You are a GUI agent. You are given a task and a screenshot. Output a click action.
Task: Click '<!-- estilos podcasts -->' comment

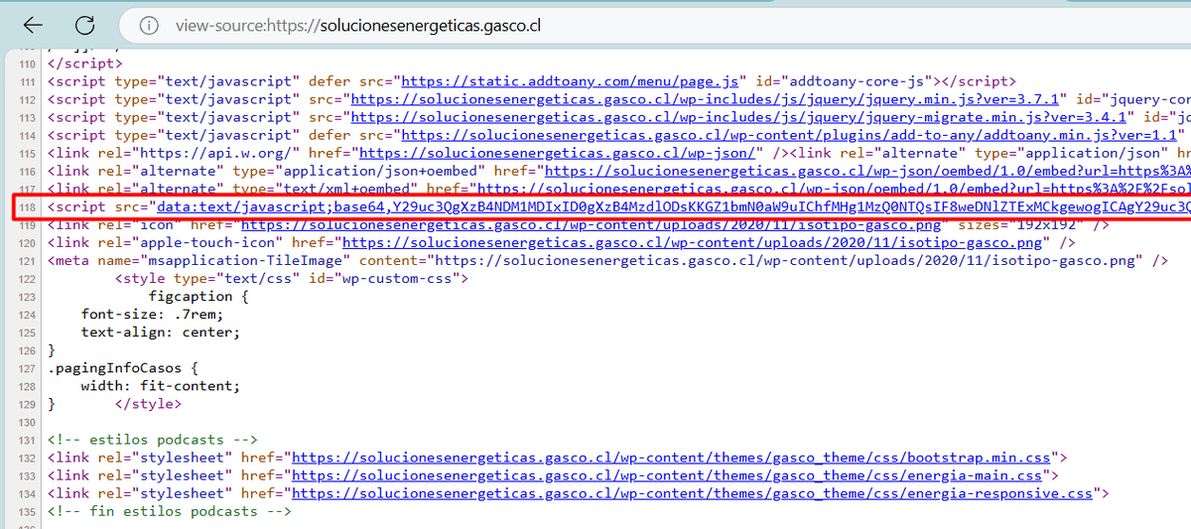pos(153,440)
